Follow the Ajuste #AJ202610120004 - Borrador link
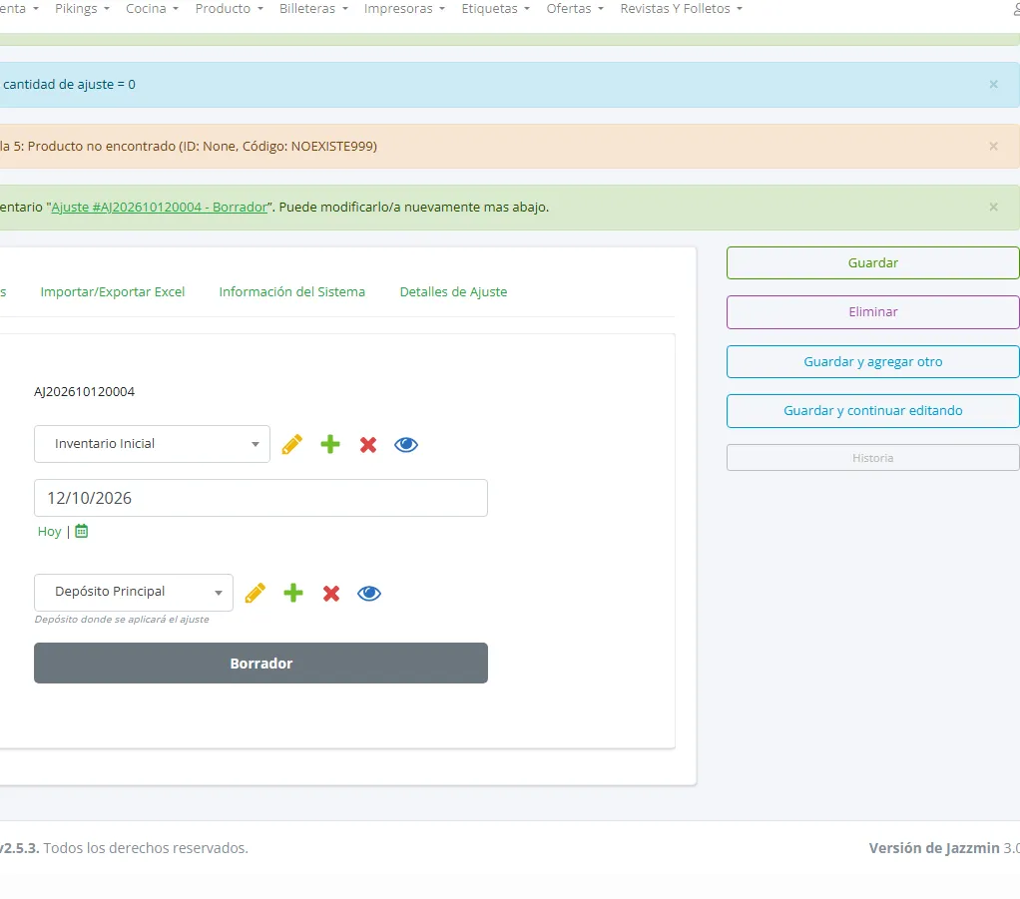This screenshot has height=899, width=1020. [x=160, y=207]
